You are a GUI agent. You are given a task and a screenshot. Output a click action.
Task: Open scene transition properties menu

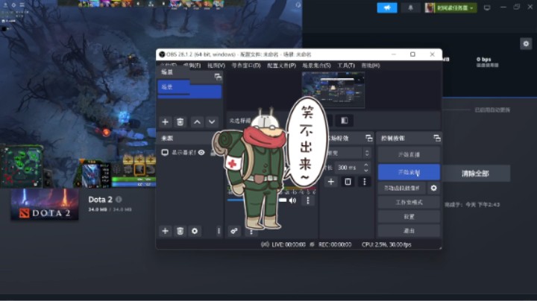[x=365, y=182]
